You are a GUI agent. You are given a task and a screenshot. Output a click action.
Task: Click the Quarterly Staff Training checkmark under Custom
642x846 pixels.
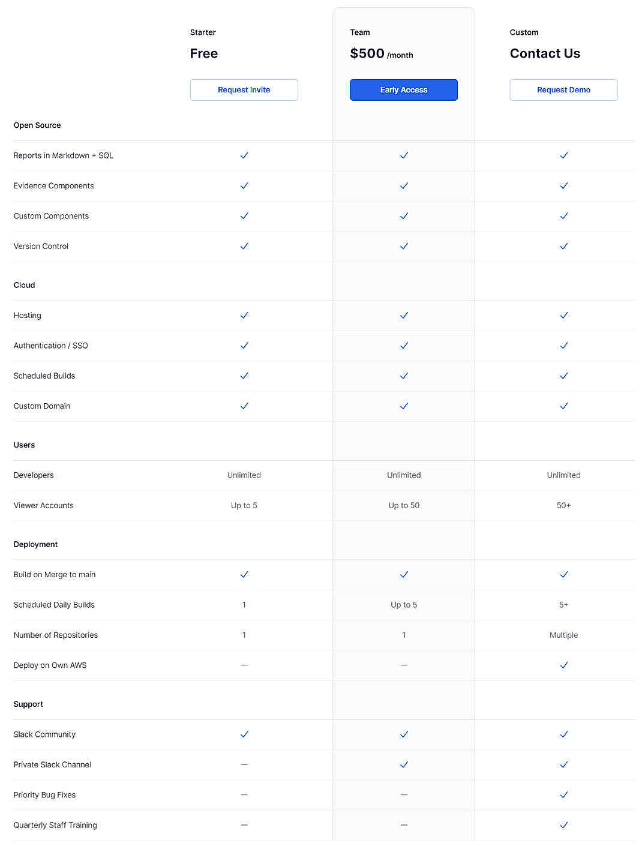(563, 825)
